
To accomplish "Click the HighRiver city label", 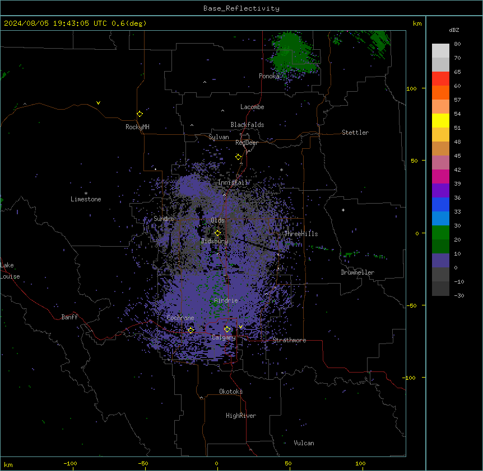I will [241, 416].
